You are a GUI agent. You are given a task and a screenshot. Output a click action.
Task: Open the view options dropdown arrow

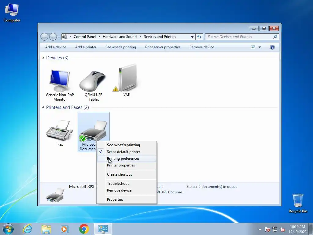[260, 47]
